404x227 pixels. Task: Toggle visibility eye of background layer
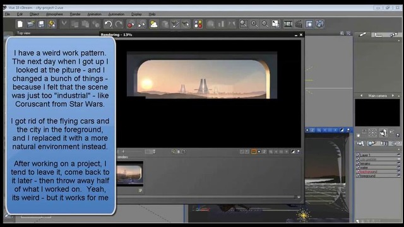pos(398,172)
